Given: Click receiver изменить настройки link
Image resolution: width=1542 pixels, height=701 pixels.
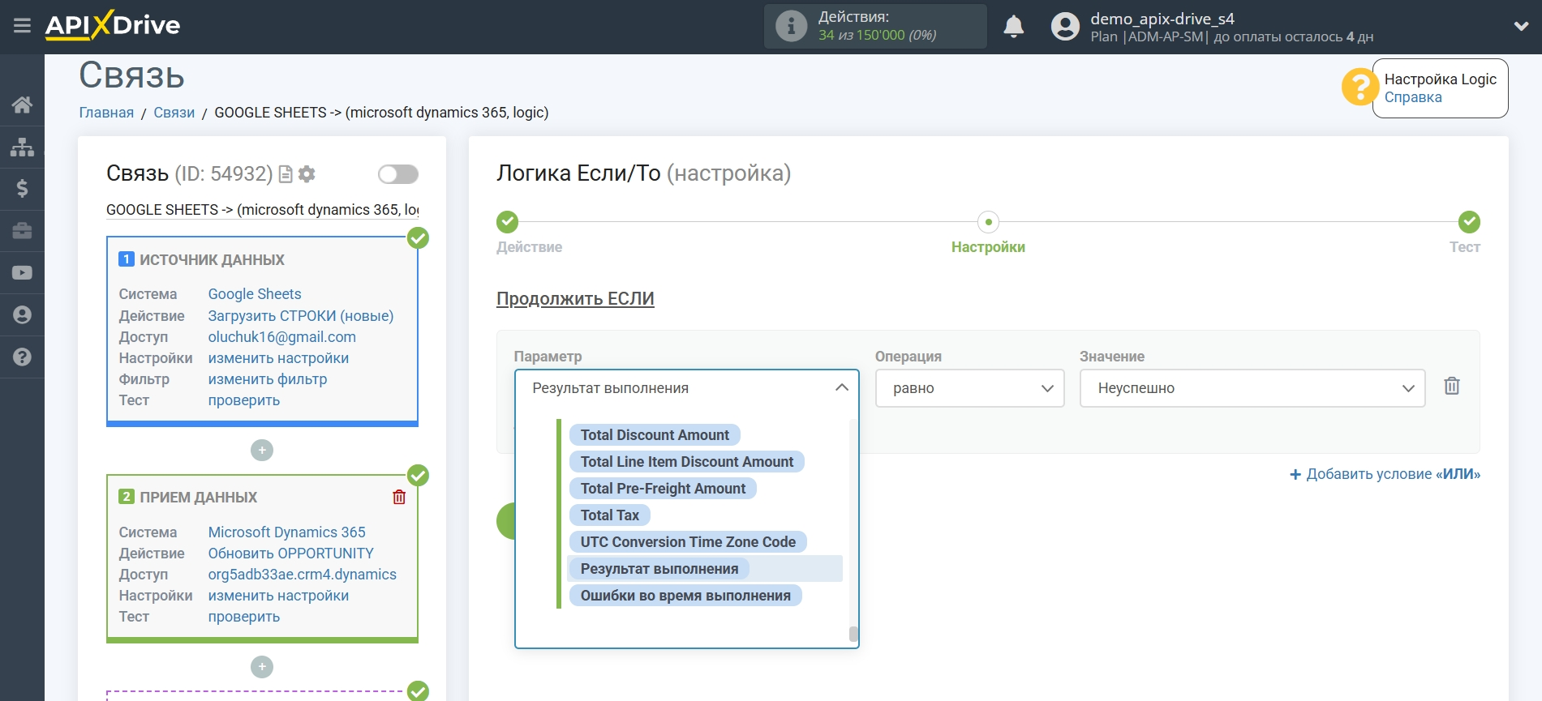Looking at the screenshot, I should 278,596.
